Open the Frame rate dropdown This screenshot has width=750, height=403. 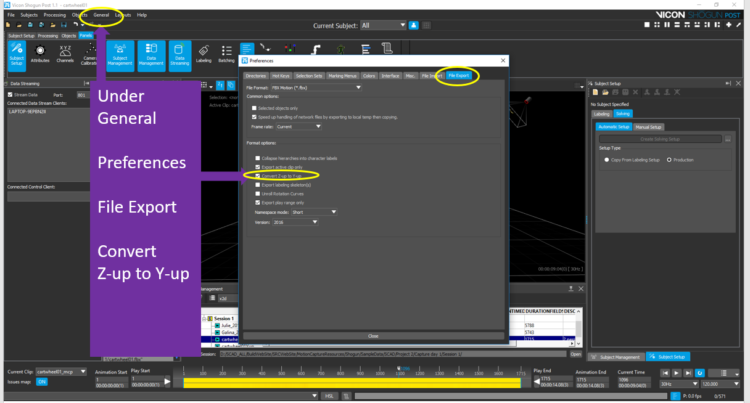[299, 126]
